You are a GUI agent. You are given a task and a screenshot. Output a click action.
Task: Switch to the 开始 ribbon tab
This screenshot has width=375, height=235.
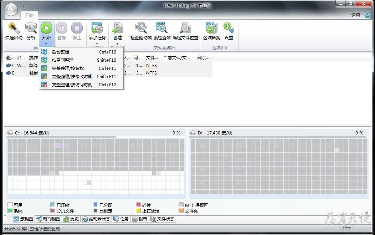pos(29,15)
